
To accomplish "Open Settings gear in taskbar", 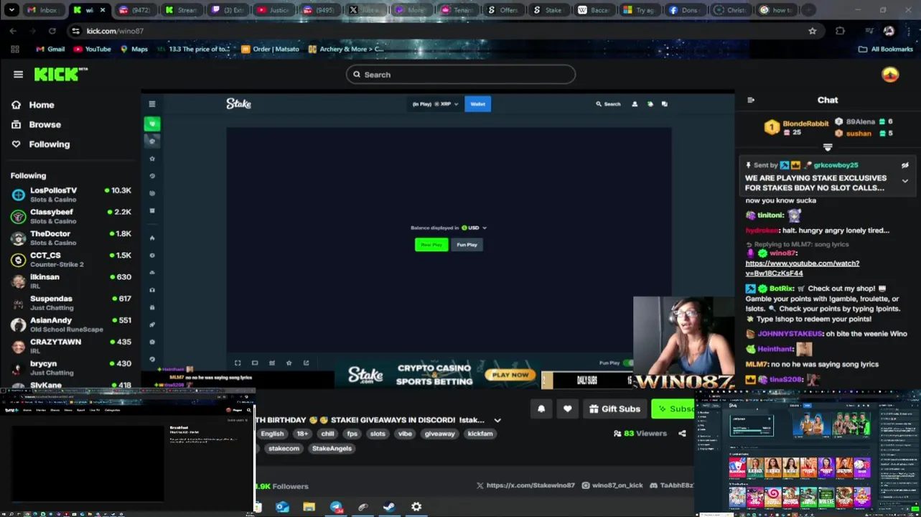I will pyautogui.click(x=416, y=507).
